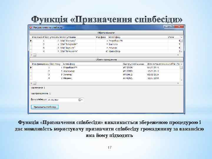This screenshot has height=159, width=212.
Task: Click the date cell '12.03.2014'
Action: (153, 78)
